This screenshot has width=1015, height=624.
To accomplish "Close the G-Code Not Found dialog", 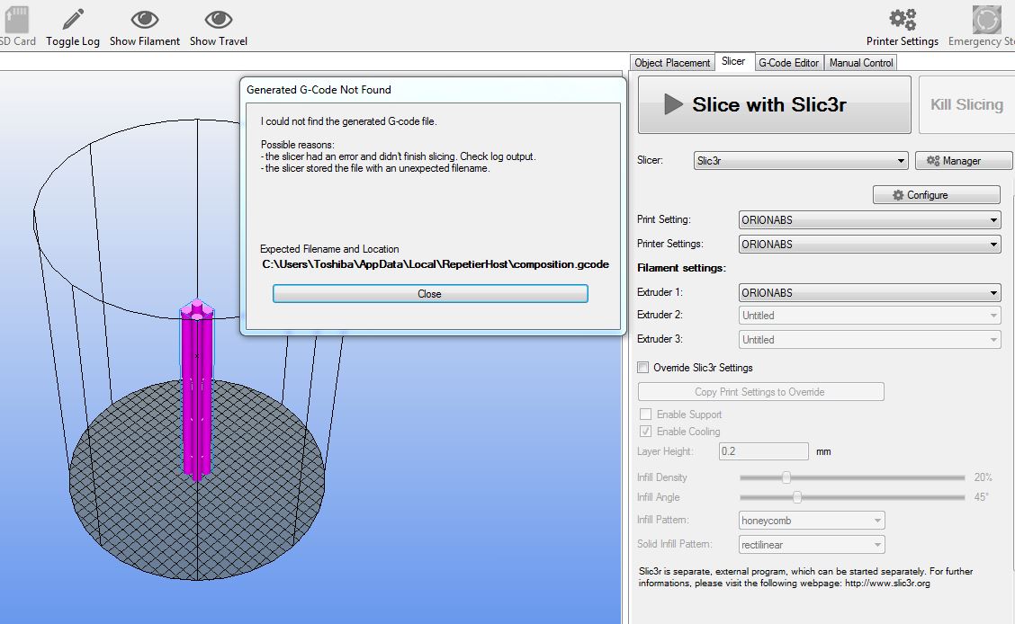I will tap(430, 294).
